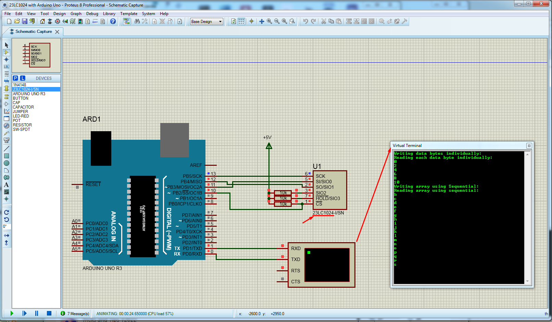Select the Terminals Mode tool
This screenshot has width=552, height=322.
point(7,97)
